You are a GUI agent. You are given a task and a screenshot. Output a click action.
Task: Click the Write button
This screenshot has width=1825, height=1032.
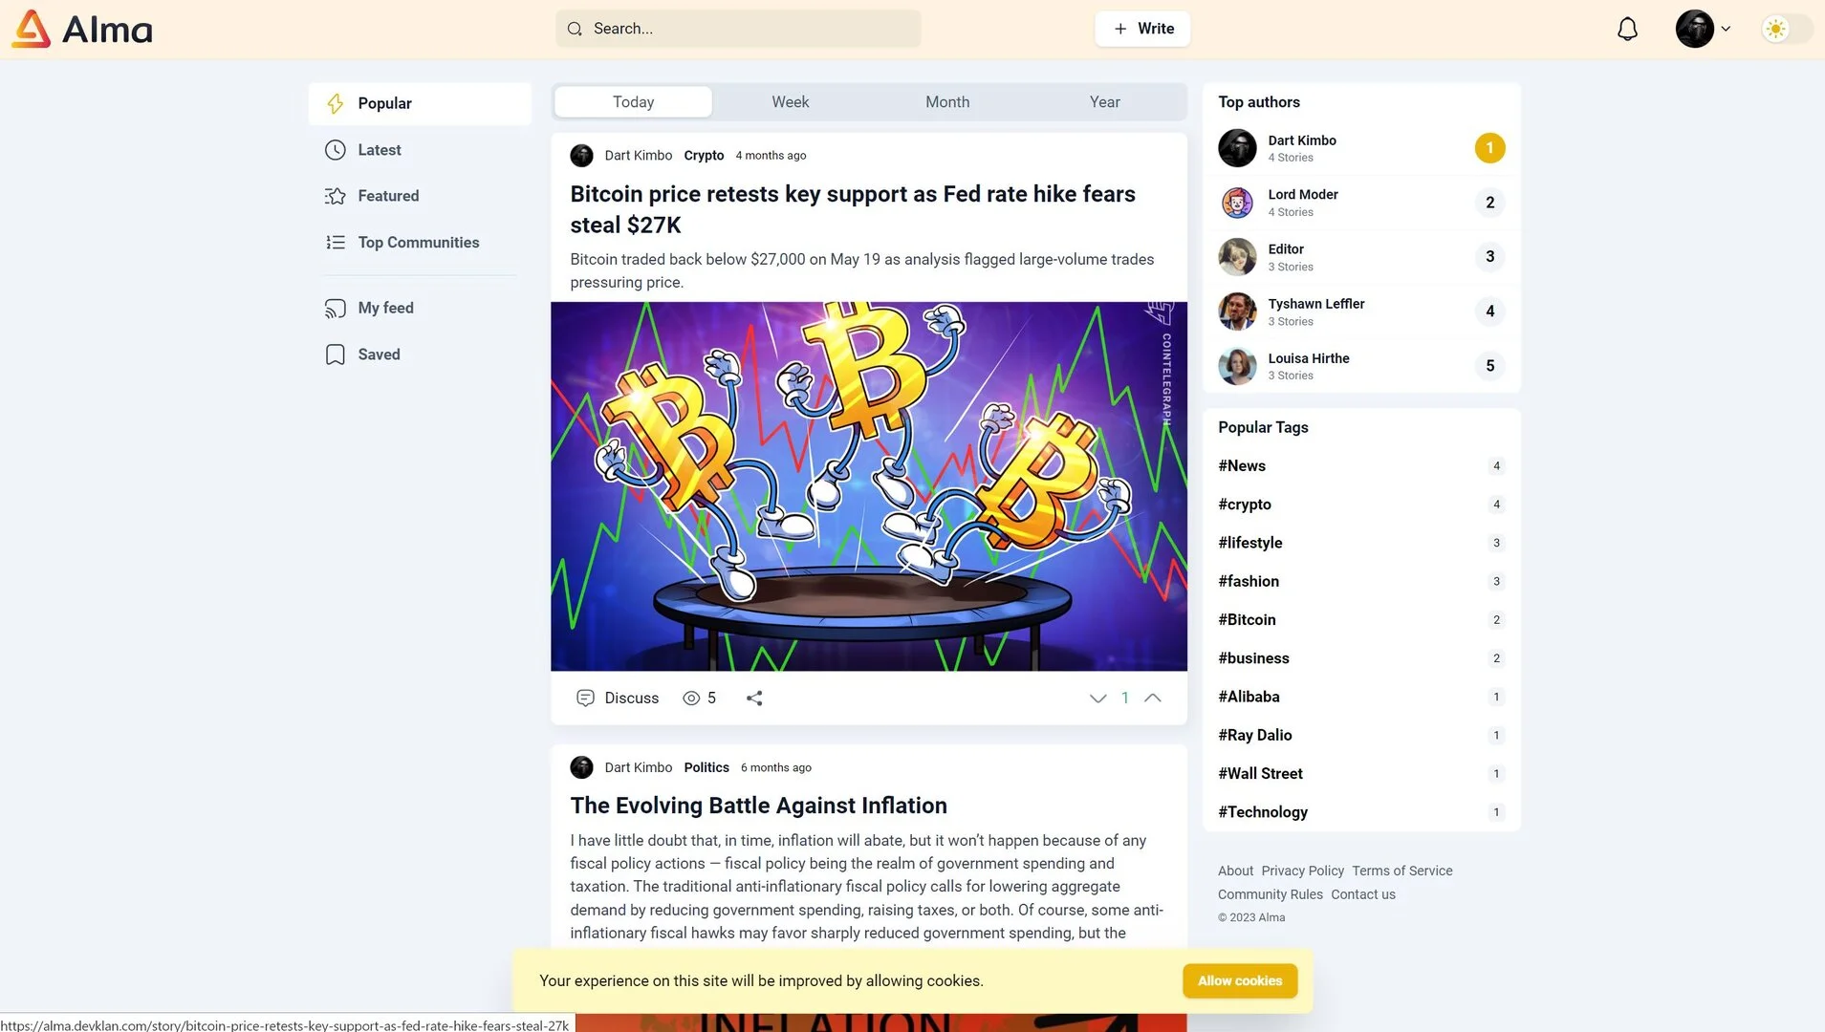(x=1142, y=29)
